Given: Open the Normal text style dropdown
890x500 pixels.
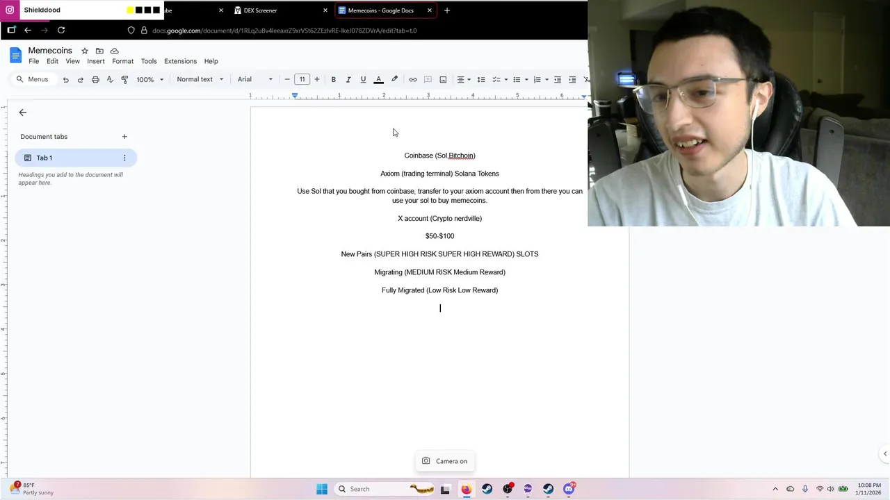Looking at the screenshot, I should coord(200,79).
